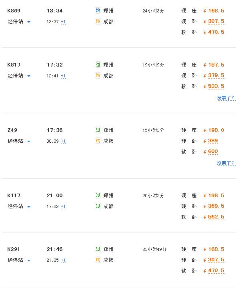This screenshot has height=289, width=236.
Task: Click the 过 pass-through icon beside K817 郑州
Action: point(98,65)
